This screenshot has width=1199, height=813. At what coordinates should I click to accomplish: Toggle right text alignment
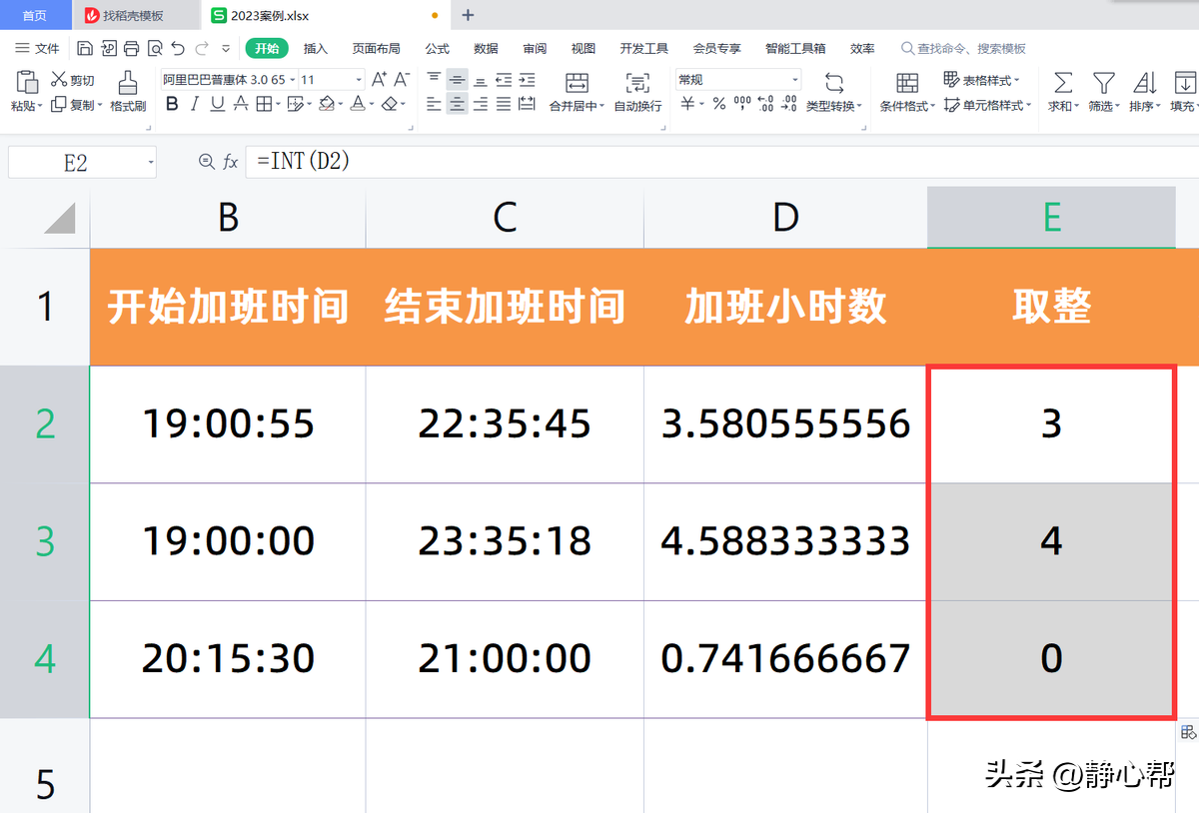click(x=481, y=104)
